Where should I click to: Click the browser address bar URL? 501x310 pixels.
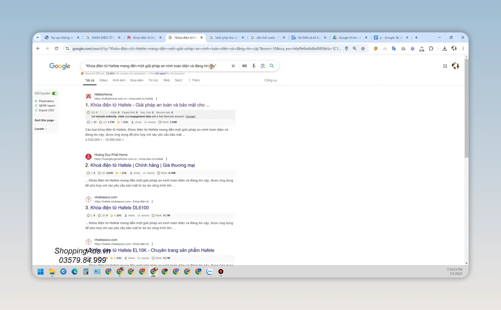[x=207, y=48]
